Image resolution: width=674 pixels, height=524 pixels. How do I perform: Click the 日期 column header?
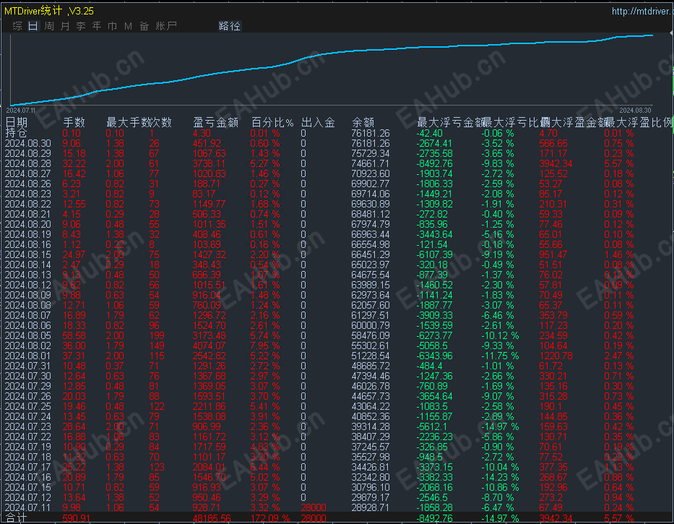point(17,123)
